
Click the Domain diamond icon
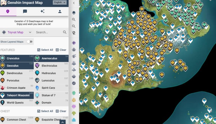pyautogui.click(x=37, y=103)
